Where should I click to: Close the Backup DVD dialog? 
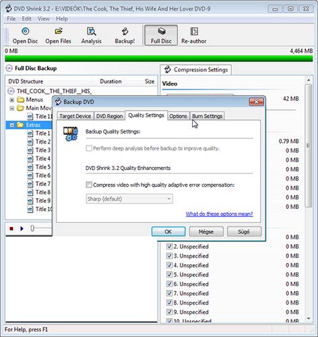pyautogui.click(x=256, y=102)
